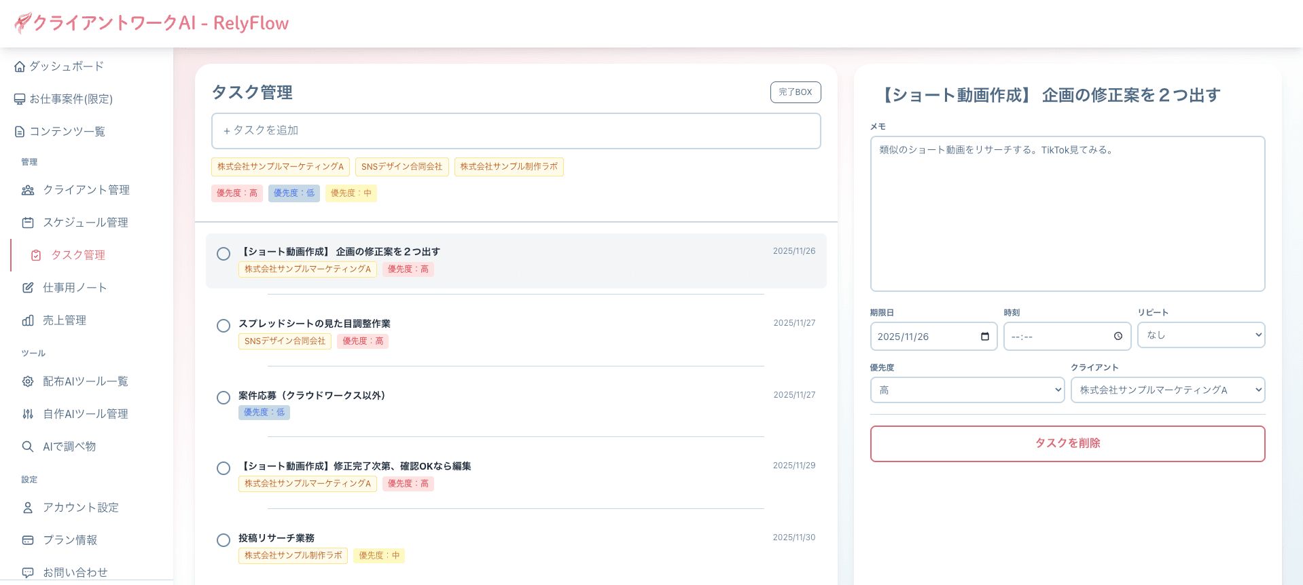The image size is (1303, 585).
Task: Click the AI research magnifier icon
Action: point(28,447)
